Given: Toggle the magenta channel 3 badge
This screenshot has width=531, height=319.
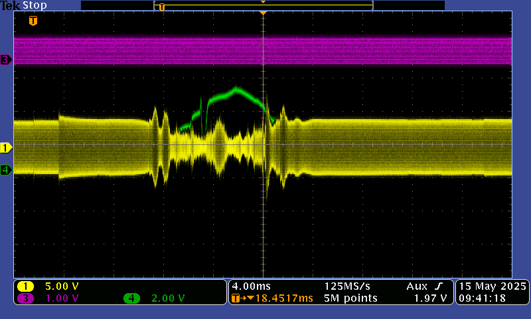Looking at the screenshot, I should [x=25, y=298].
